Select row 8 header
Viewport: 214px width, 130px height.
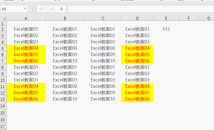[x=3, y=67]
